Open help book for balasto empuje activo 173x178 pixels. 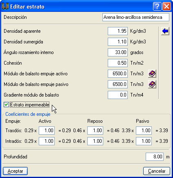point(152,74)
